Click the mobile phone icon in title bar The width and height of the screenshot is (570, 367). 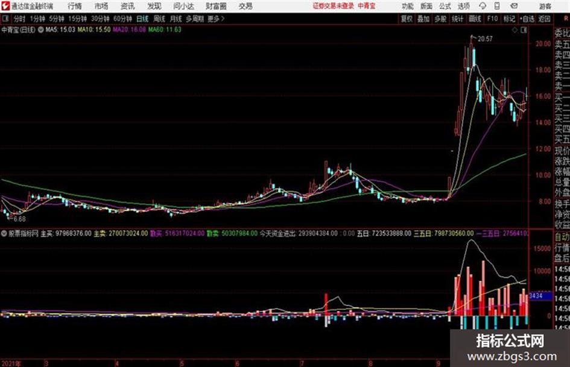coord(497,6)
